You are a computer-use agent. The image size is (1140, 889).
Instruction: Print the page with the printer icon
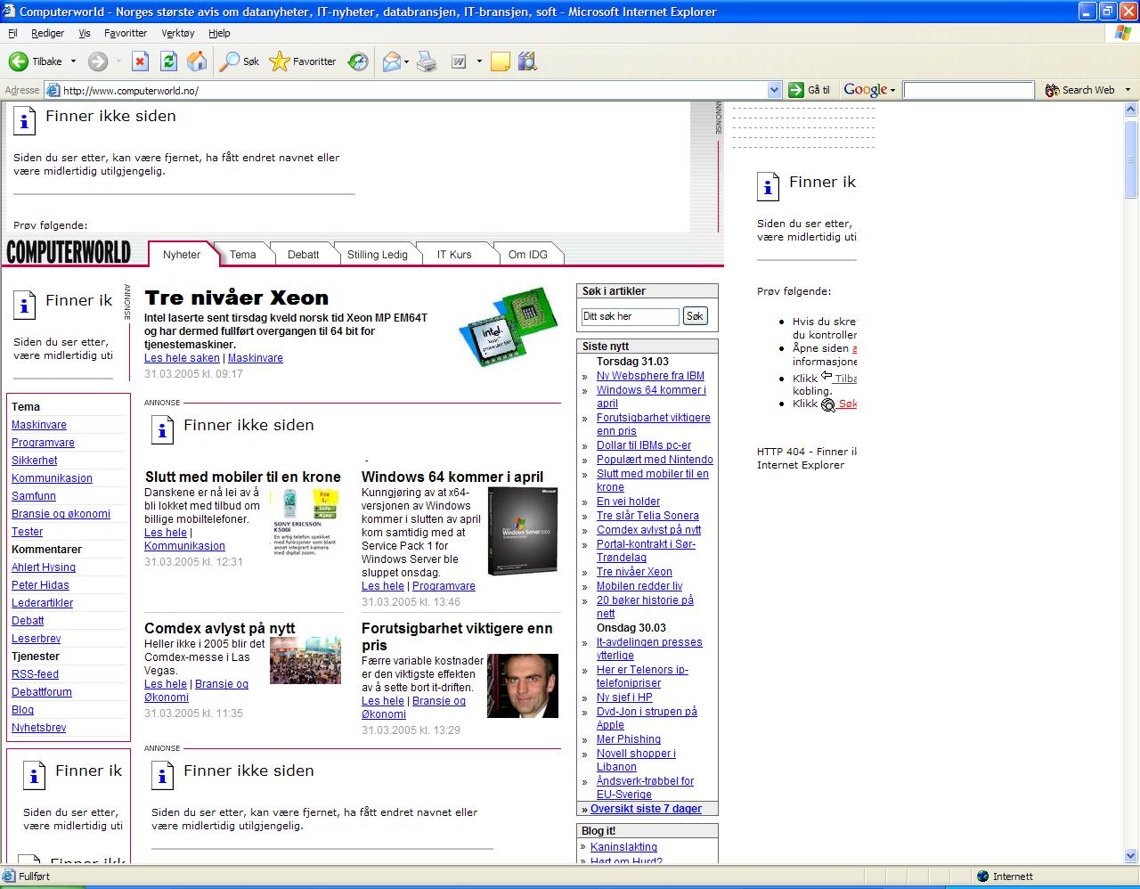[x=427, y=61]
